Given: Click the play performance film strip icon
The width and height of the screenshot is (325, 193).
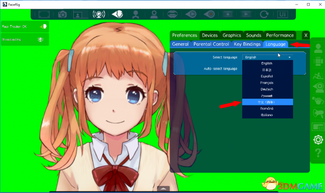Looking at the screenshot, I should pyautogui.click(x=246, y=14).
